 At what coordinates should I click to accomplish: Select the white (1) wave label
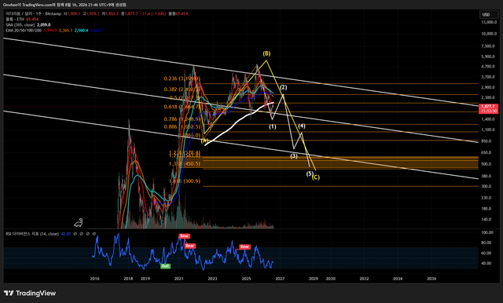(x=273, y=126)
